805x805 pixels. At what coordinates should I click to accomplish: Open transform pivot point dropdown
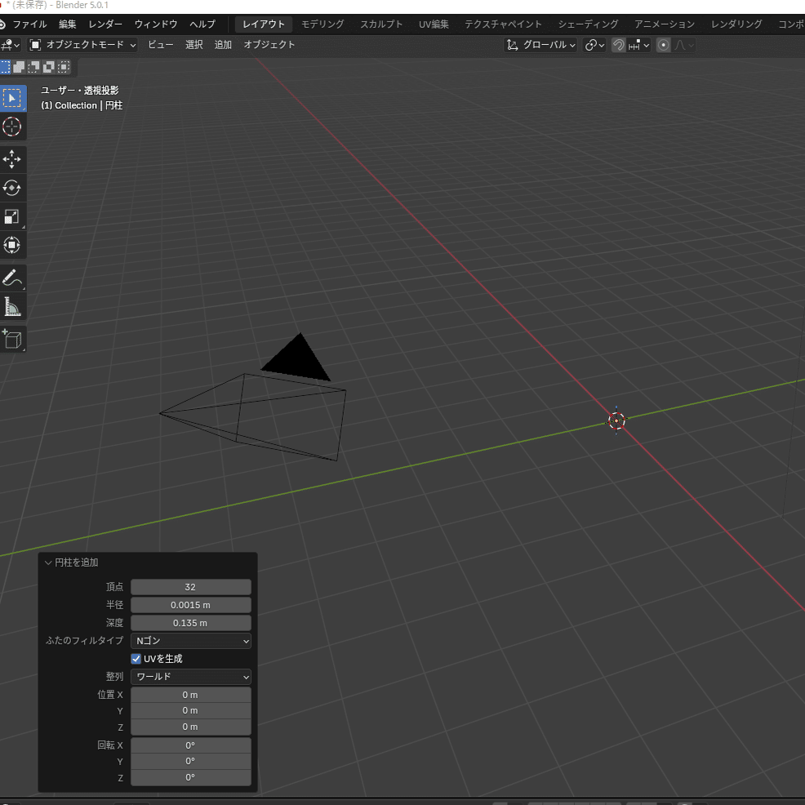[x=595, y=45]
